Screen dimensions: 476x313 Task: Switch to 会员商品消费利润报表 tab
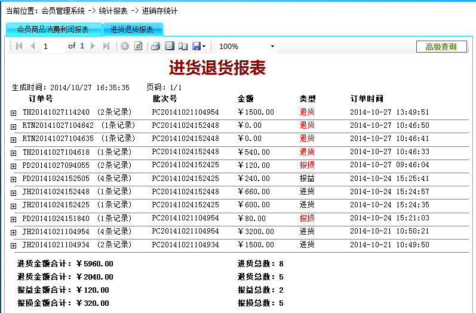(53, 29)
